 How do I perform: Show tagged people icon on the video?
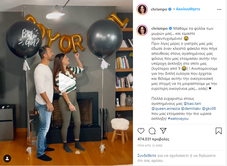(7, 158)
